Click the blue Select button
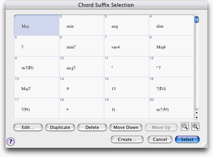This screenshot has height=157, width=213. click(x=187, y=139)
